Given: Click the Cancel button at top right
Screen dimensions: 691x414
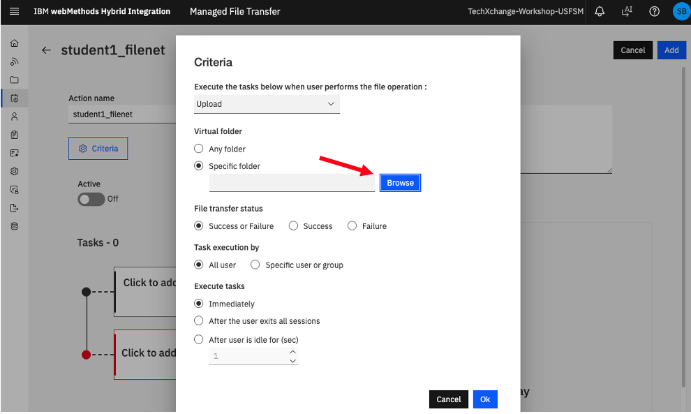Looking at the screenshot, I should coord(633,50).
